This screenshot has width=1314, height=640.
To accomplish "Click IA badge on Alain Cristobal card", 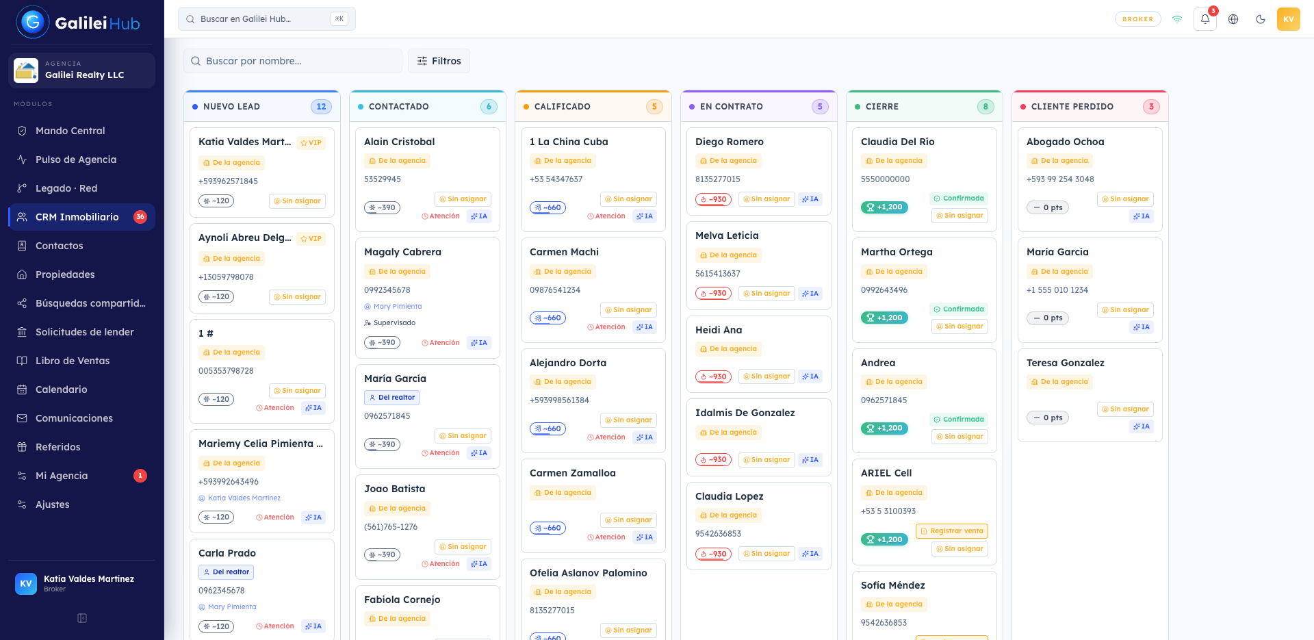I will [x=479, y=216].
